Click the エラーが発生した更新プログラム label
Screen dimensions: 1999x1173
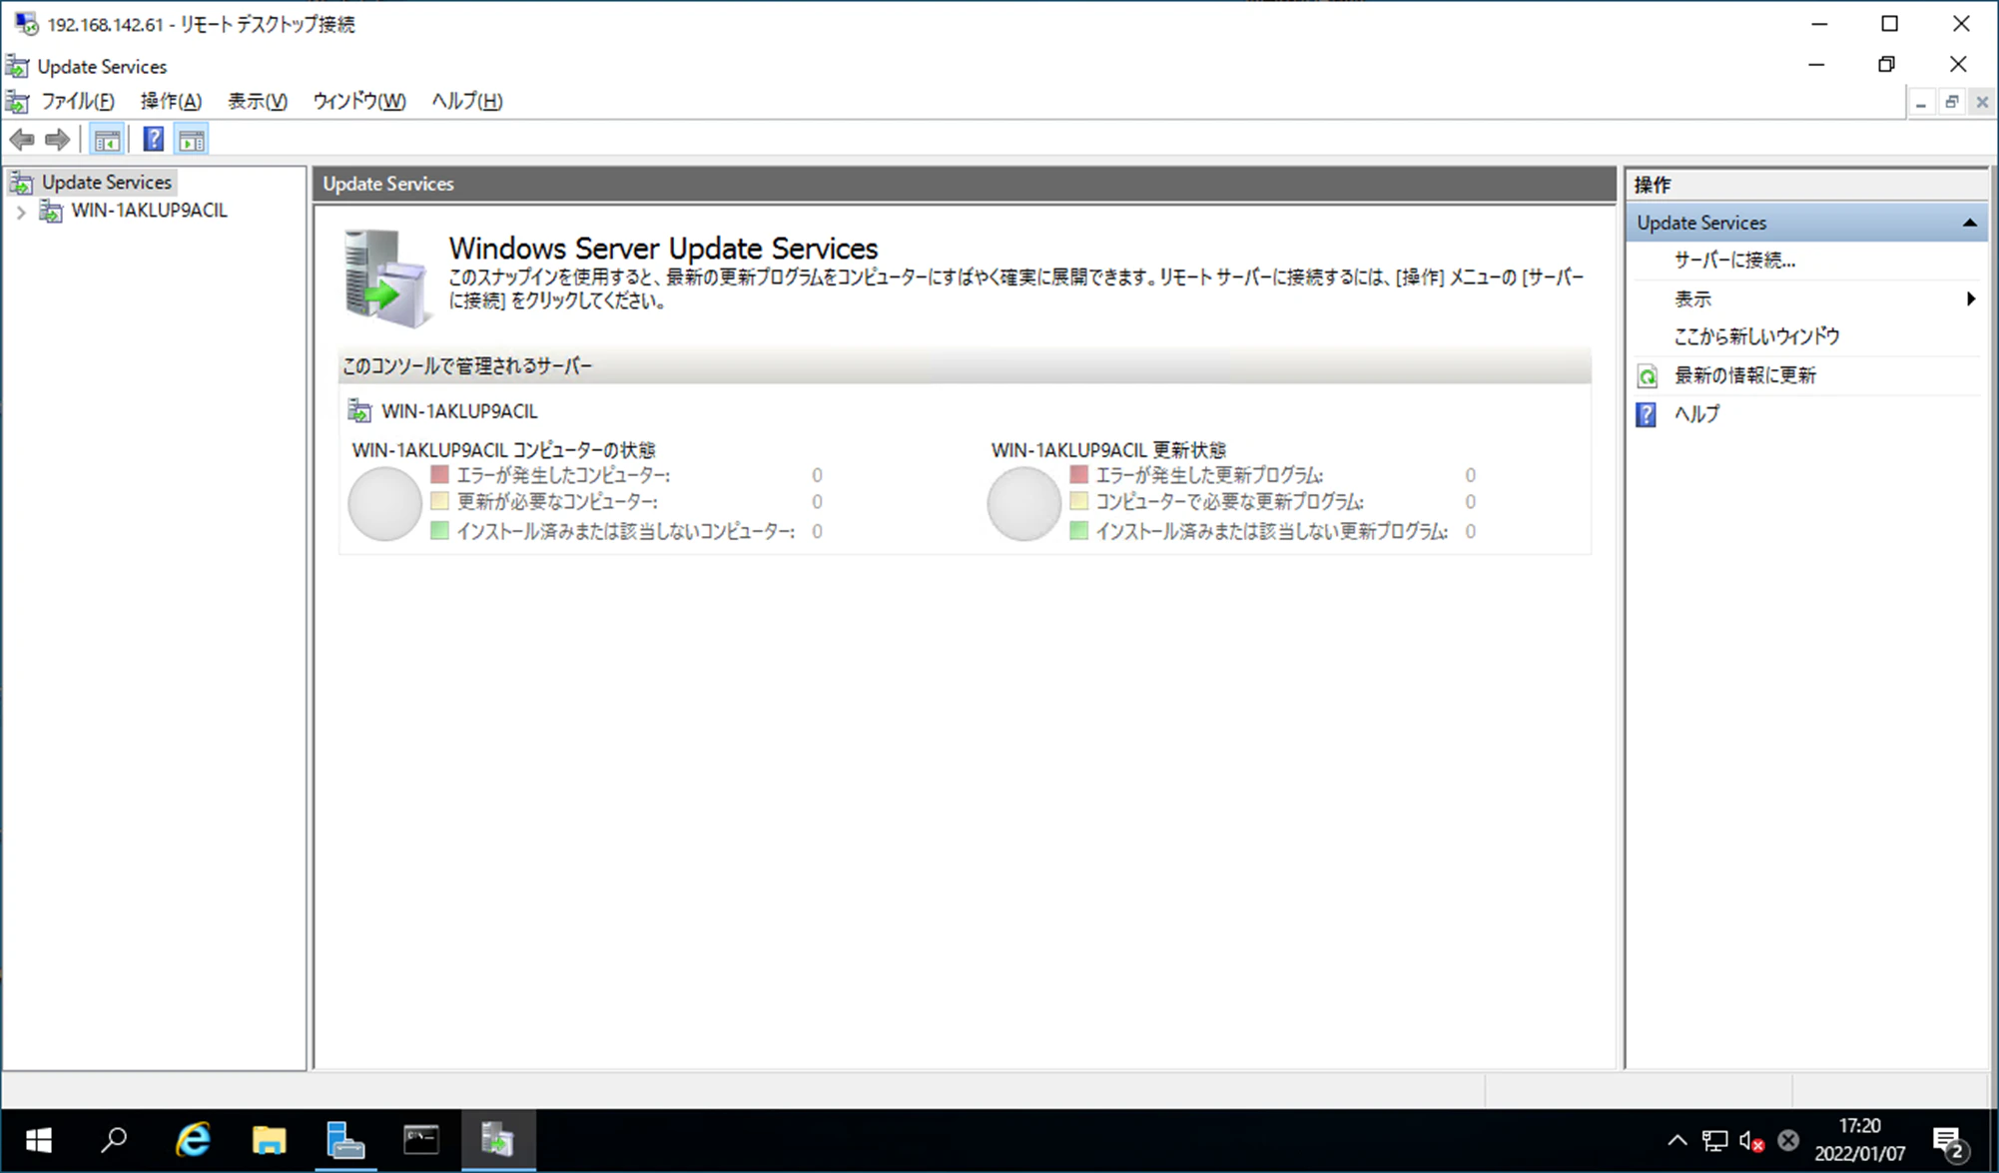click(x=1210, y=475)
